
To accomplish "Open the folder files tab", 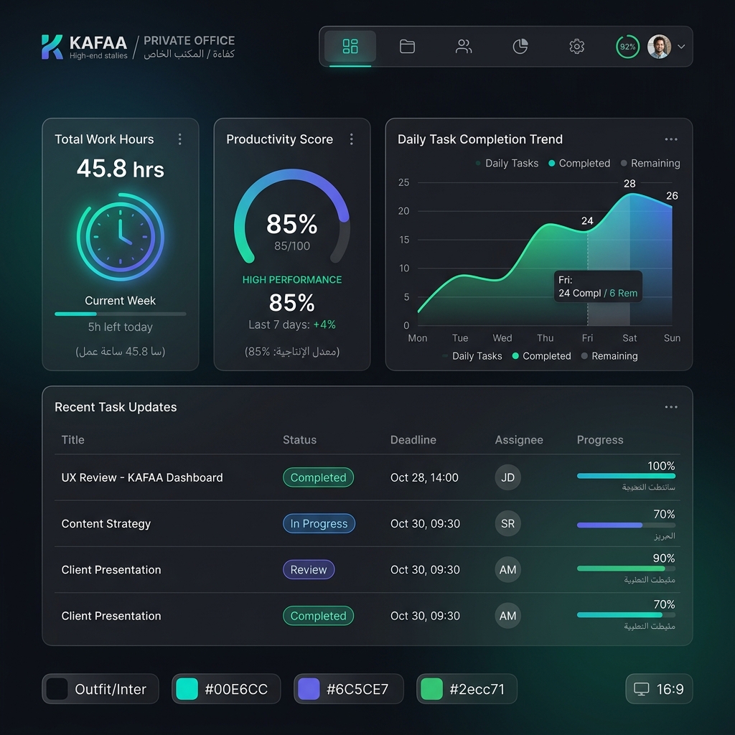I will point(407,47).
